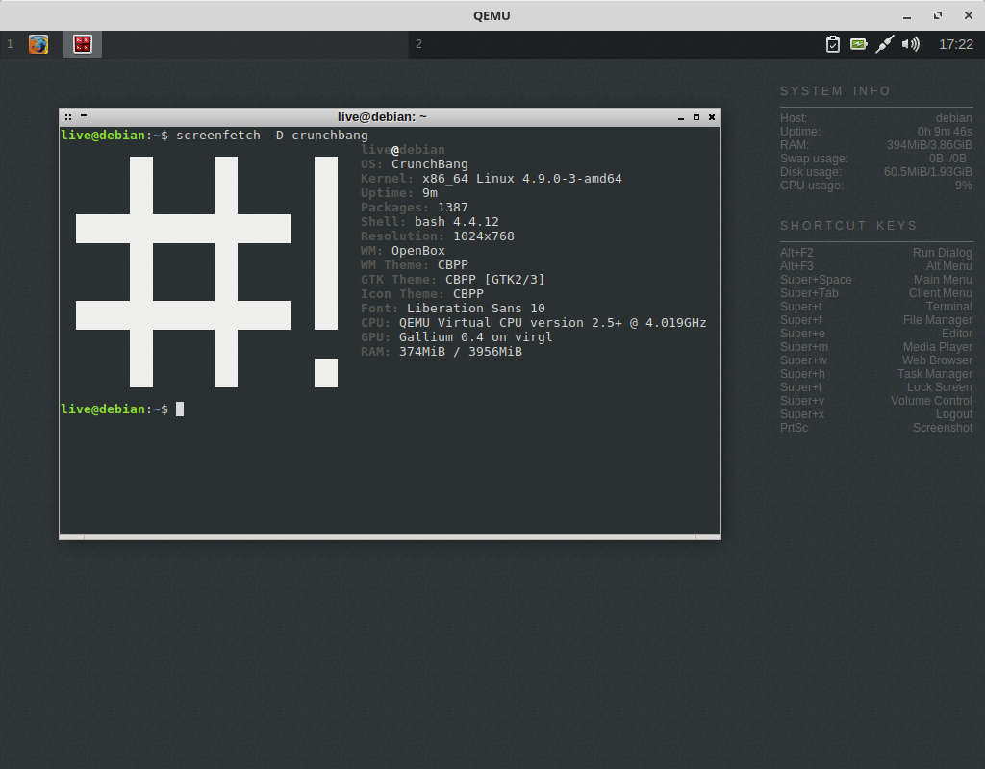Click the RAM value "394MiB/3.86GiB"
The height and width of the screenshot is (769, 985).
[x=929, y=145]
